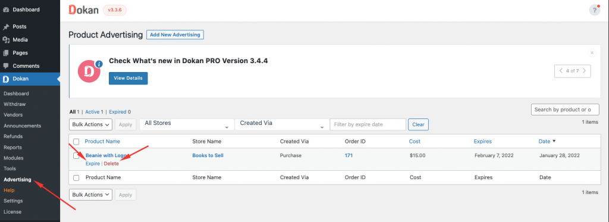Image resolution: width=609 pixels, height=222 pixels.
Task: Check the Beanie with Logo row checkbox
Action: pyautogui.click(x=76, y=156)
